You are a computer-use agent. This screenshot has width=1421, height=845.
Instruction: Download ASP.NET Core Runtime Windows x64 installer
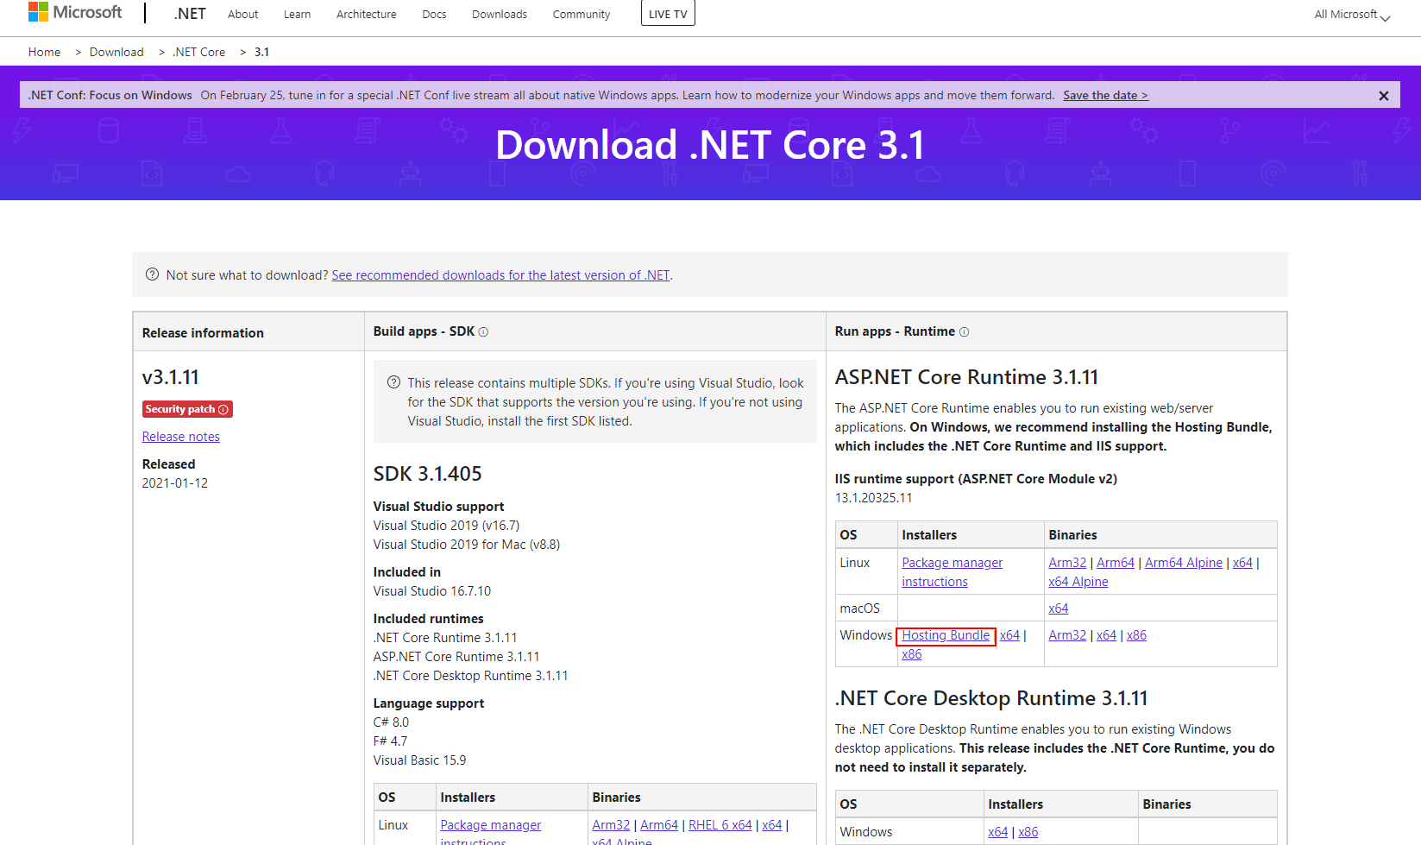pyautogui.click(x=1009, y=636)
